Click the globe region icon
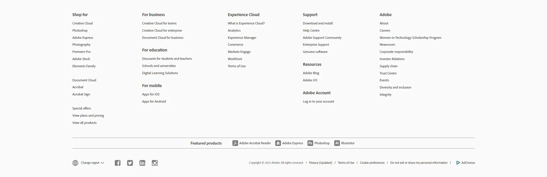The height and width of the screenshot is (177, 547). tap(75, 163)
